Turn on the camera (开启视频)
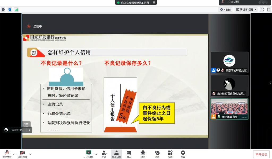 pyautogui.click(x=23, y=154)
